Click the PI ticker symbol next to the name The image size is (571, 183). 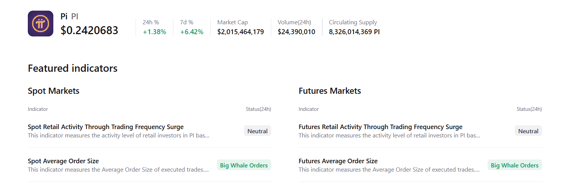pos(75,16)
